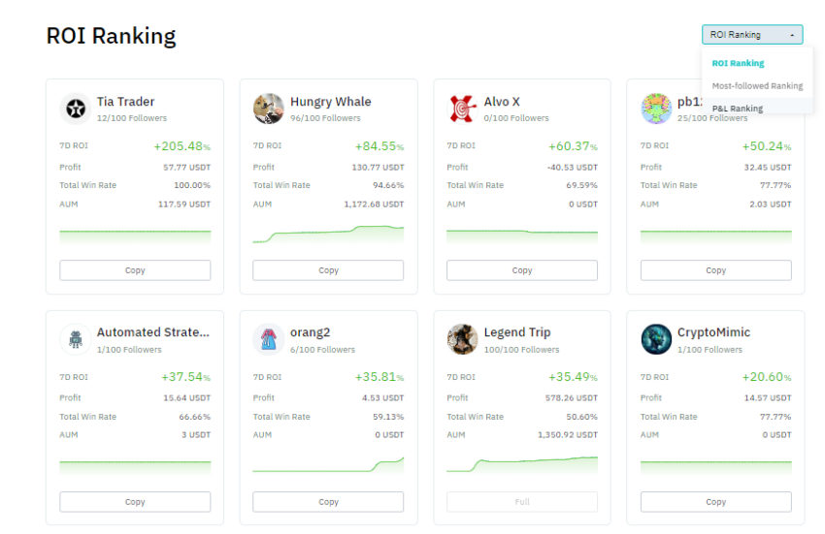Click the Full button on Legend Trip
The height and width of the screenshot is (534, 825).
(522, 502)
